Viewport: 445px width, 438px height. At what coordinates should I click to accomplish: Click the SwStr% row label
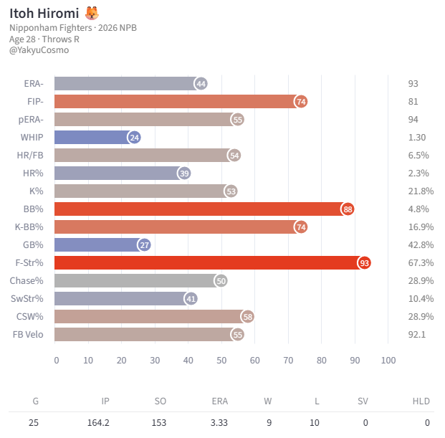point(27,299)
